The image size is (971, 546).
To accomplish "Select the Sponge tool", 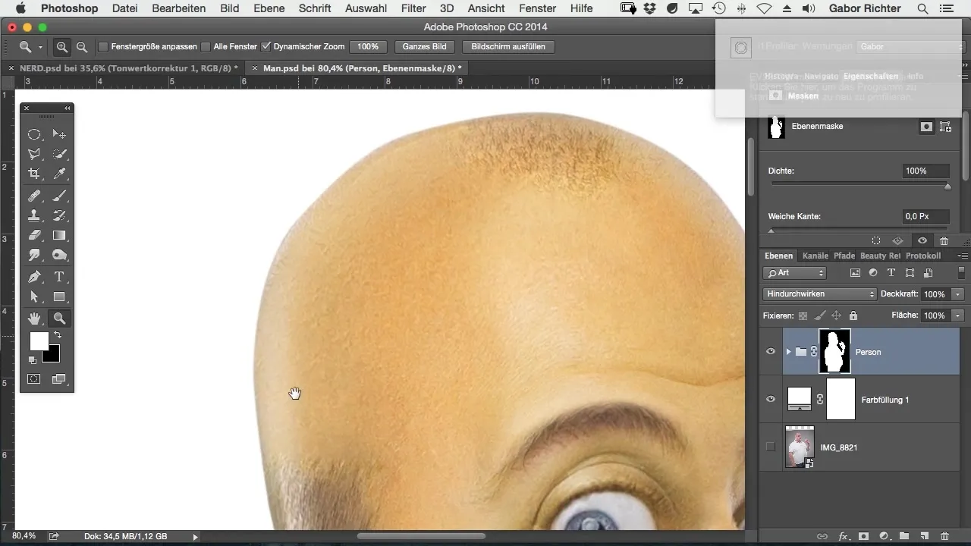I will 59,256.
